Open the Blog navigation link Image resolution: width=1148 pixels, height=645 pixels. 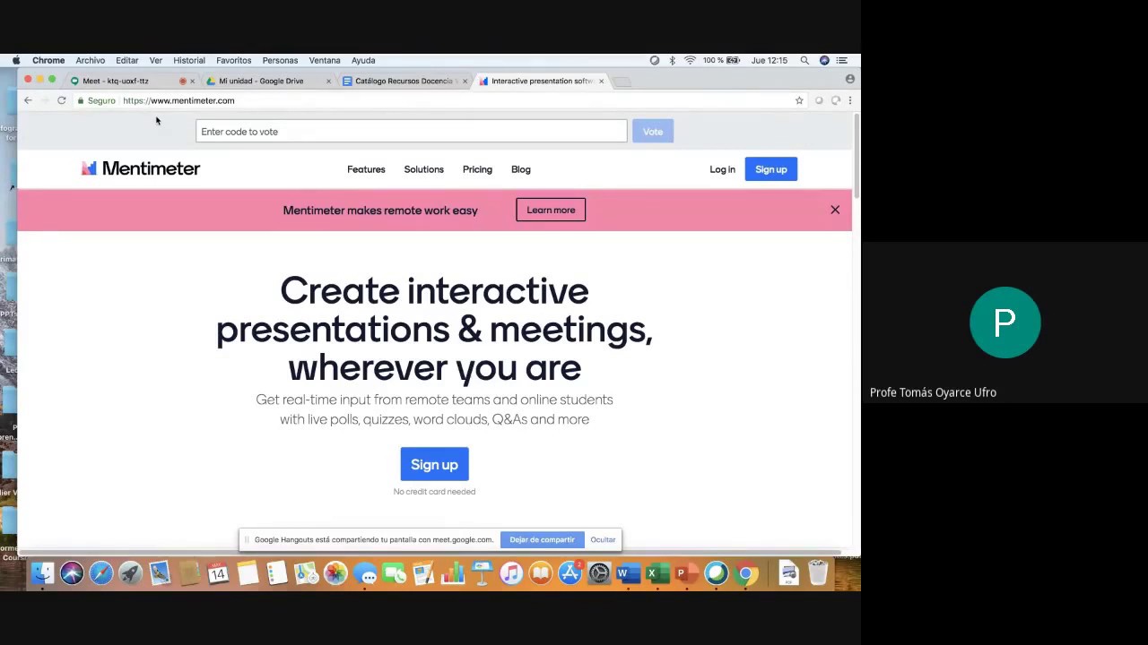(x=521, y=169)
